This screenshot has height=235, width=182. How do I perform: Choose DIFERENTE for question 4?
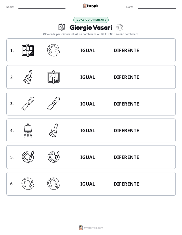[x=126, y=130]
